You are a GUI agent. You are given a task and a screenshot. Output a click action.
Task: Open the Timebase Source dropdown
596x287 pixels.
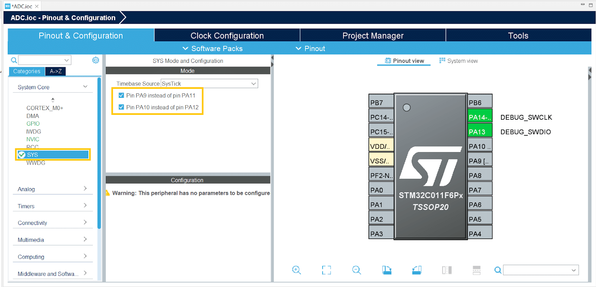coord(209,84)
